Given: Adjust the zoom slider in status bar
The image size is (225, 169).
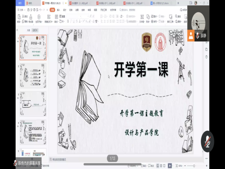Looking at the screenshot, I should 193,165.
